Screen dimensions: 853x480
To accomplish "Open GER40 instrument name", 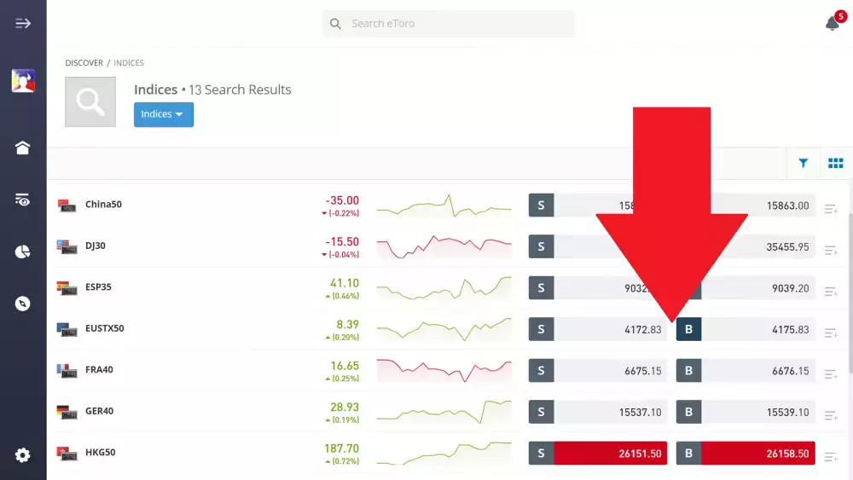I will coord(100,411).
